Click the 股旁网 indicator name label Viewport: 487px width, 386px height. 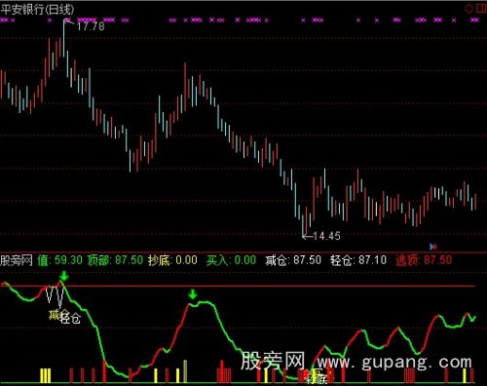click(x=17, y=260)
